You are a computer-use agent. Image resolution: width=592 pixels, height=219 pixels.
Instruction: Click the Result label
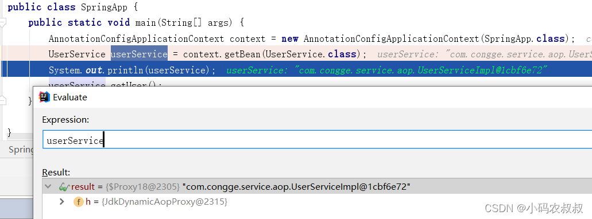click(56, 172)
